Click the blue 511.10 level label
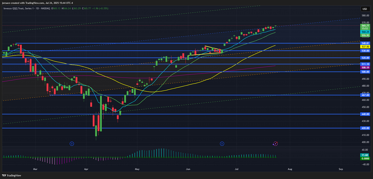 pos(365,64)
